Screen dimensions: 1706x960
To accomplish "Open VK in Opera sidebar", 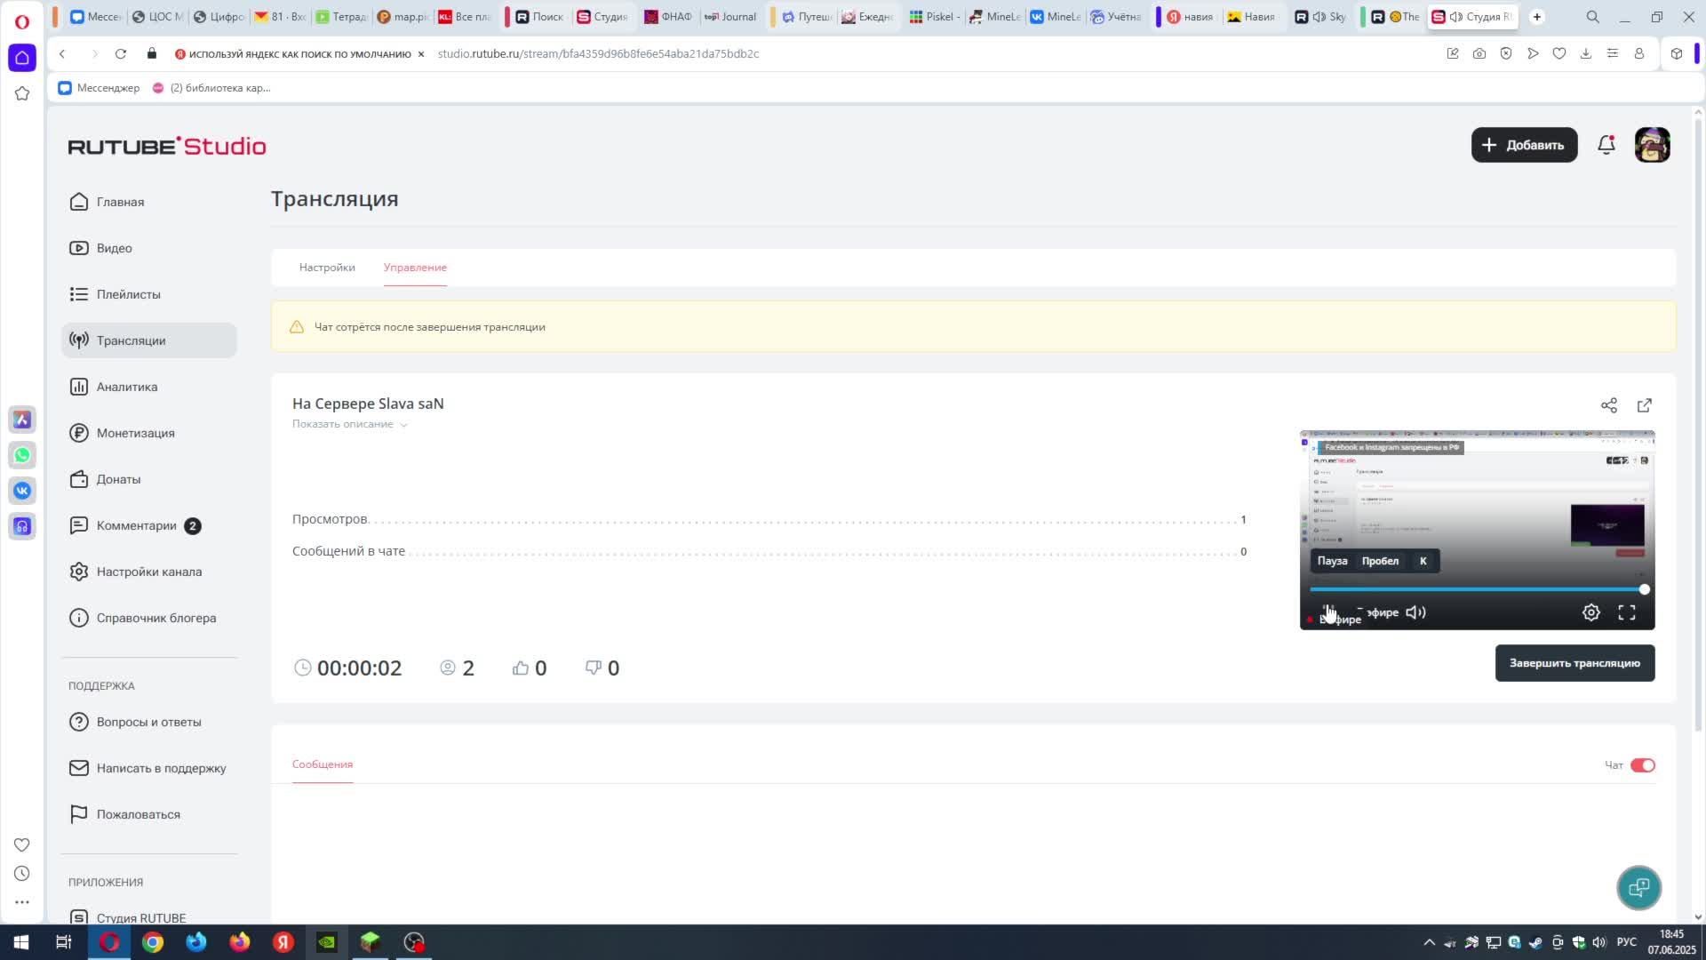I will [22, 491].
